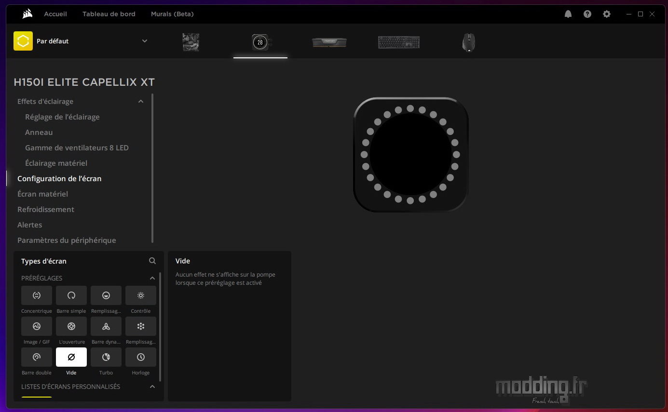The height and width of the screenshot is (412, 668).
Task: Open Réglage de l'éclairage settings
Action: tap(62, 117)
